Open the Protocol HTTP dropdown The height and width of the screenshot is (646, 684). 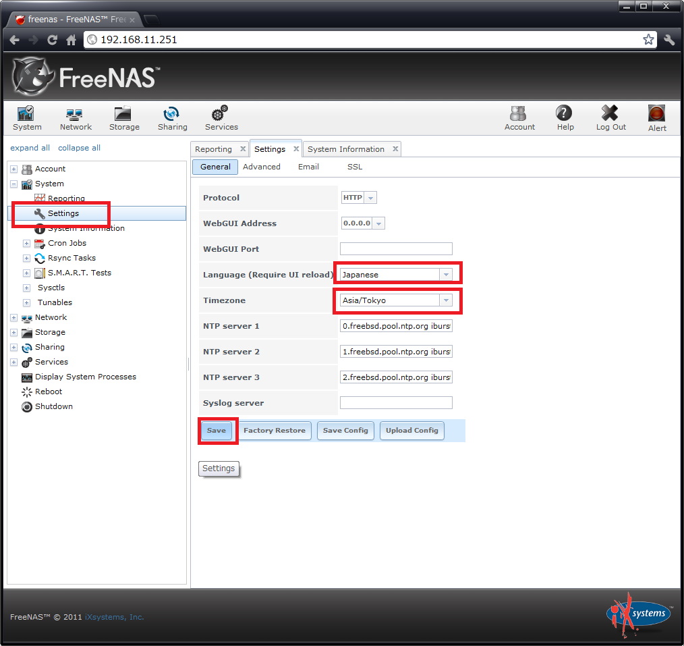click(371, 198)
